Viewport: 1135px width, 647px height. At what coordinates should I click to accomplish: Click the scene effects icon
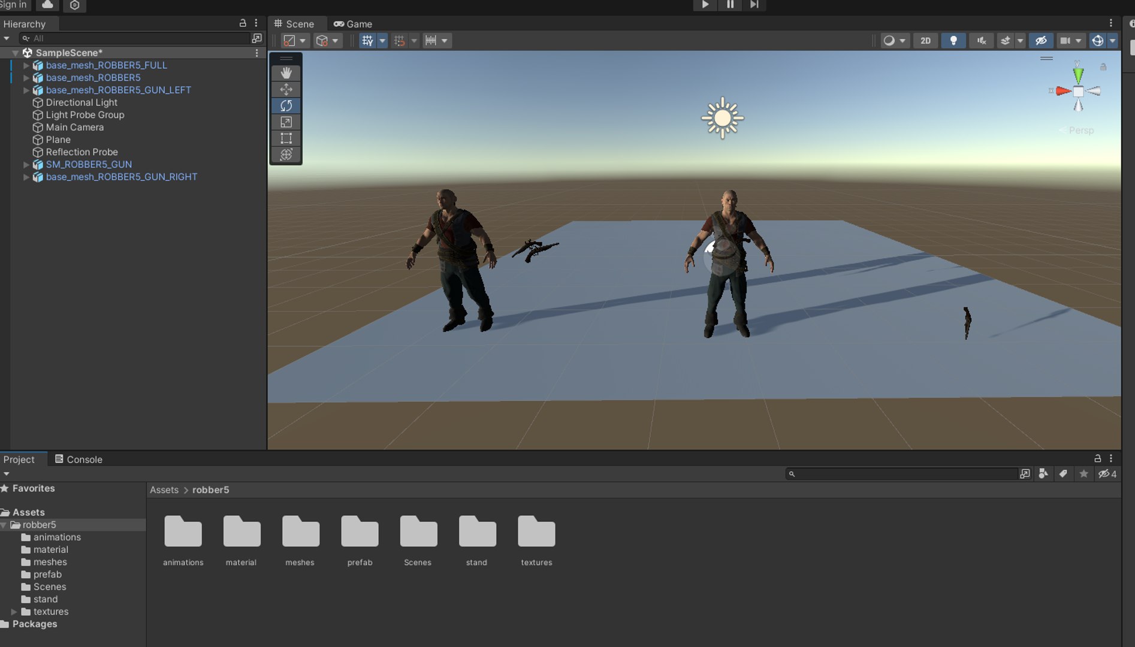(x=1005, y=41)
